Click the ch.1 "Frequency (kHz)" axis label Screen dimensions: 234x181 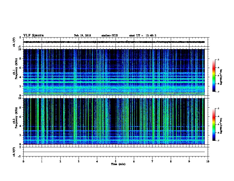16,69
